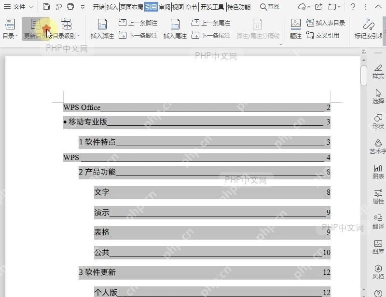The height and width of the screenshot is (297, 386).
Task: Click the Save icon in quick toolbar
Action: [46, 7]
